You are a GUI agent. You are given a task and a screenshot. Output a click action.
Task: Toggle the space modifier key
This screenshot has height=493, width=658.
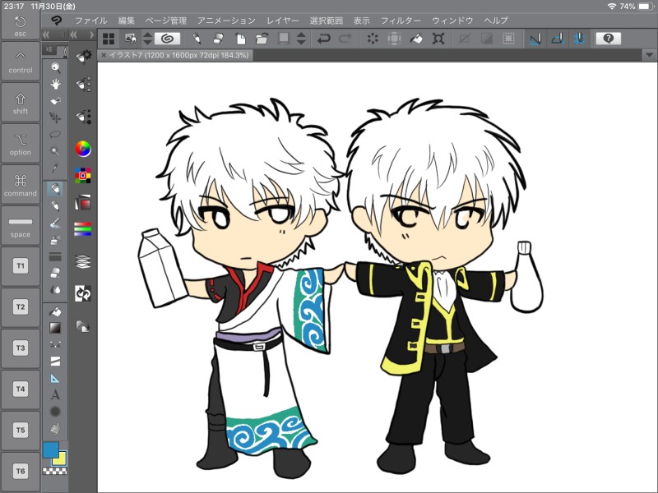pos(20,225)
